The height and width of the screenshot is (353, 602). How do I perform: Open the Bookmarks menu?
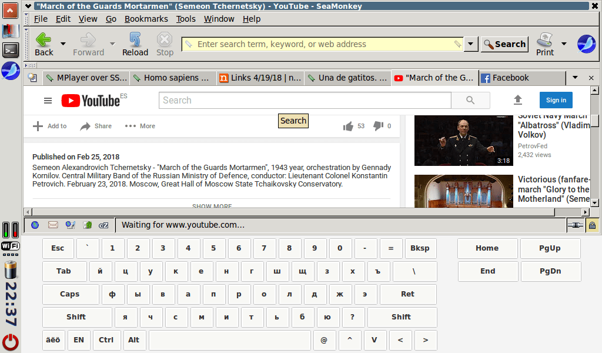[x=146, y=19]
